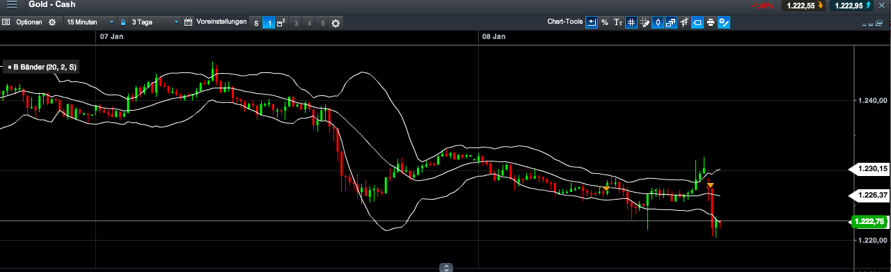Expand the bottom panel handle

(446, 268)
